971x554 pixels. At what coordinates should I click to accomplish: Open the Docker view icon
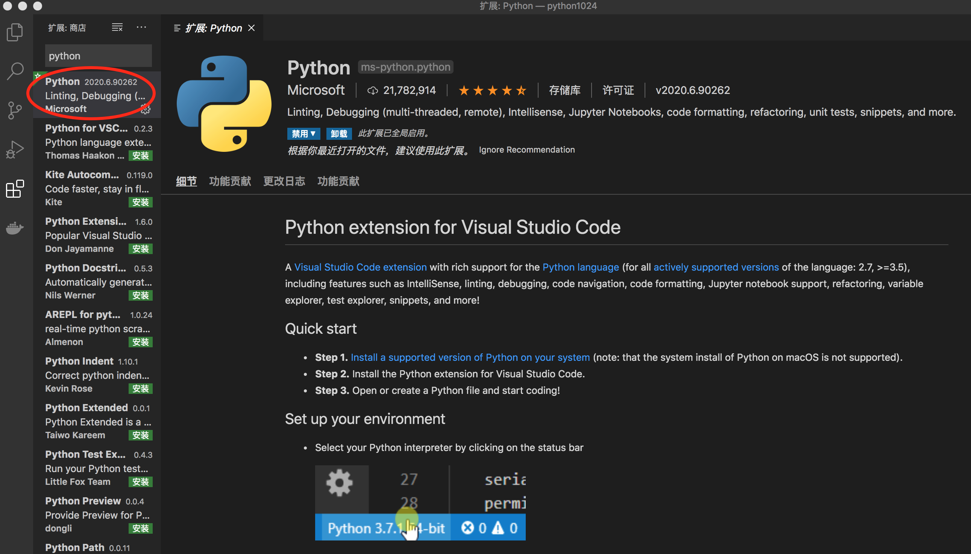pyautogui.click(x=15, y=227)
